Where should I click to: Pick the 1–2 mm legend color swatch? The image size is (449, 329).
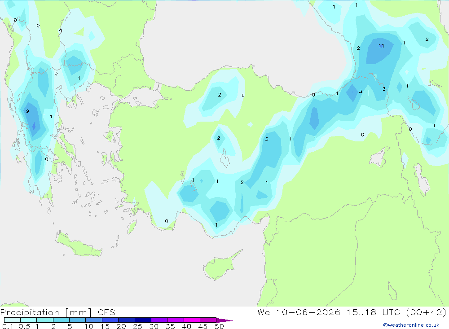(44, 320)
